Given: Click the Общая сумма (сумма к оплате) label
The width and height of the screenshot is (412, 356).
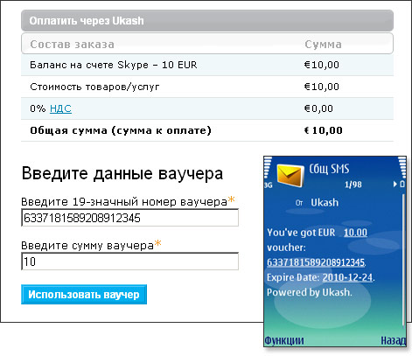Looking at the screenshot, I should click(x=121, y=130).
